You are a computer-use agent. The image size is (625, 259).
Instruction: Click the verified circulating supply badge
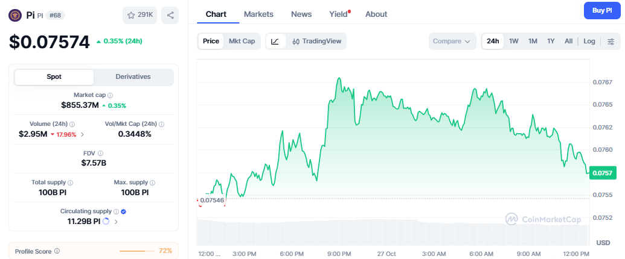[124, 211]
